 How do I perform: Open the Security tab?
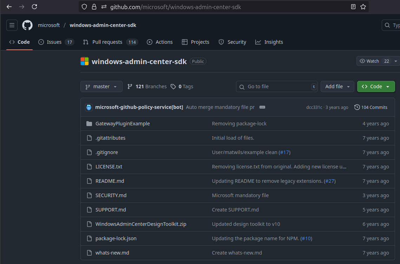pyautogui.click(x=232, y=42)
